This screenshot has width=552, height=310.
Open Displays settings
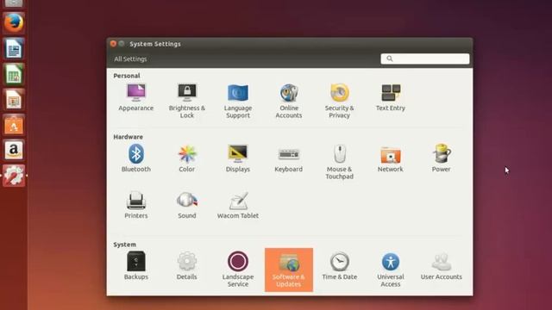pyautogui.click(x=238, y=158)
